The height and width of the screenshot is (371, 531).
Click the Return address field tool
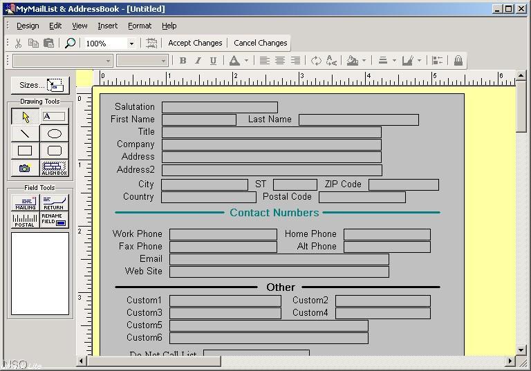point(54,202)
